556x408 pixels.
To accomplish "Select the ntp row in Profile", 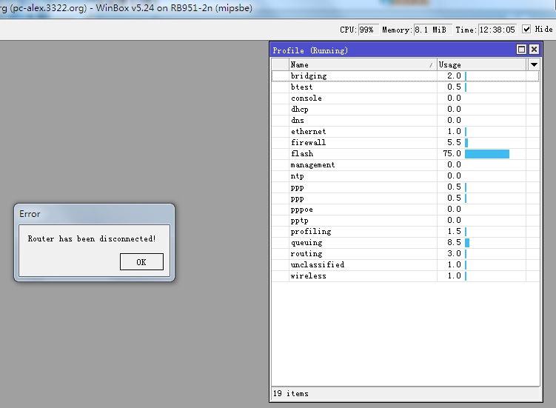I will click(x=405, y=176).
